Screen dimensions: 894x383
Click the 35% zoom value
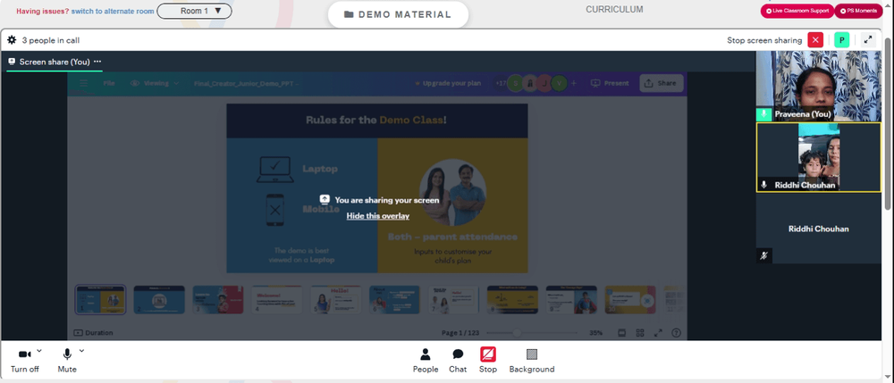click(595, 333)
